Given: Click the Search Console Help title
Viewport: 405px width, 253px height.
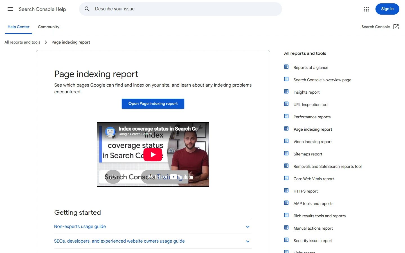Looking at the screenshot, I should tap(42, 9).
